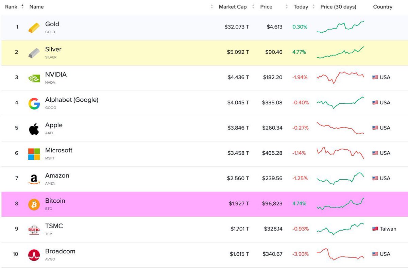Click the NVIDIA logo icon
Screen dimensions: 408x268
[34, 78]
